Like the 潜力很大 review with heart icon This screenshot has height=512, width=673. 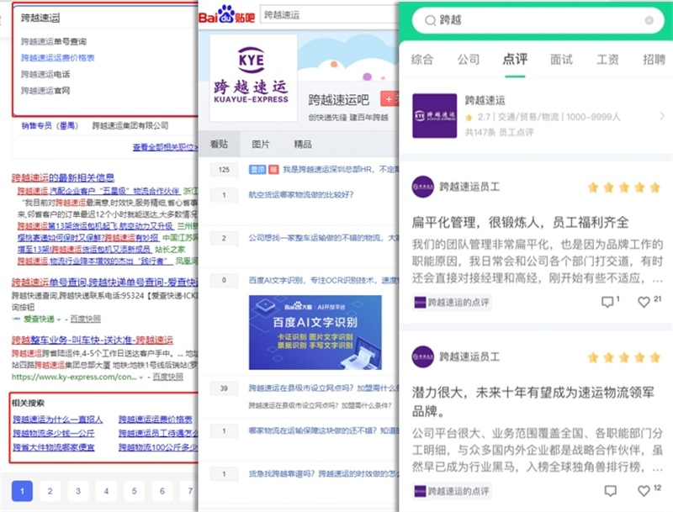pyautogui.click(x=644, y=490)
